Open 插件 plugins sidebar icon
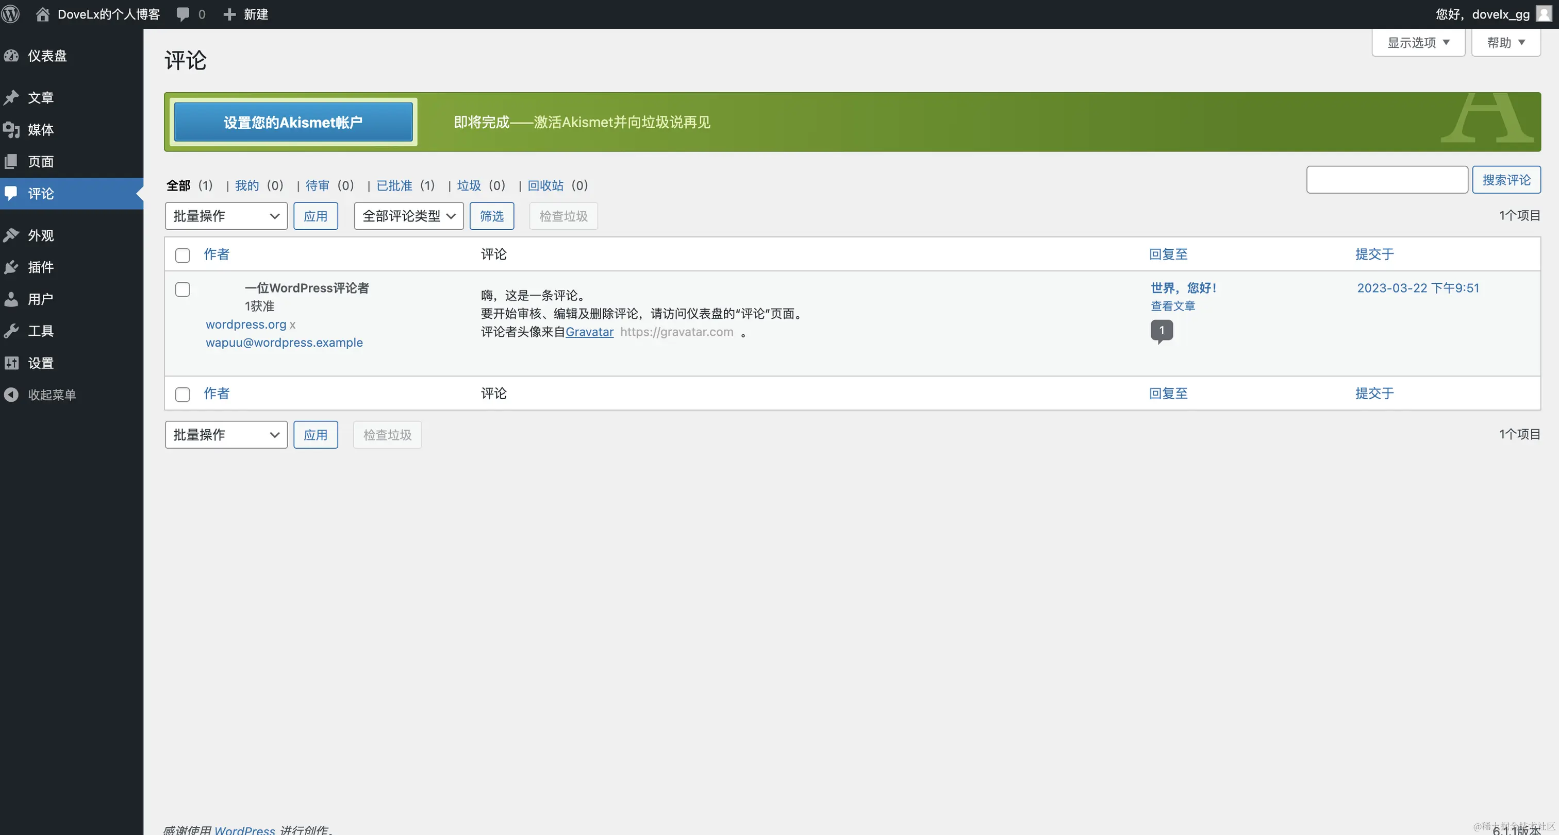 pyautogui.click(x=11, y=267)
